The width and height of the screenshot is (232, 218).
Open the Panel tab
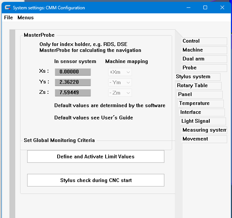200,95
